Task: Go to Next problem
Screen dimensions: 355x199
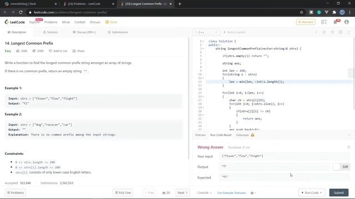Action: (182, 193)
